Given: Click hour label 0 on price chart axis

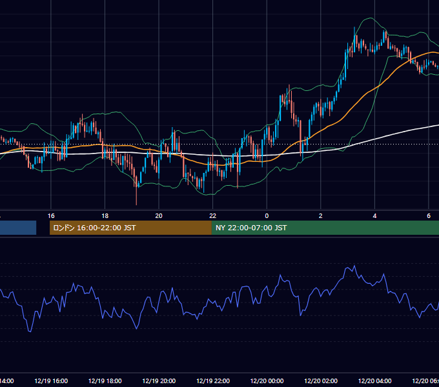Looking at the screenshot, I should point(267,216).
